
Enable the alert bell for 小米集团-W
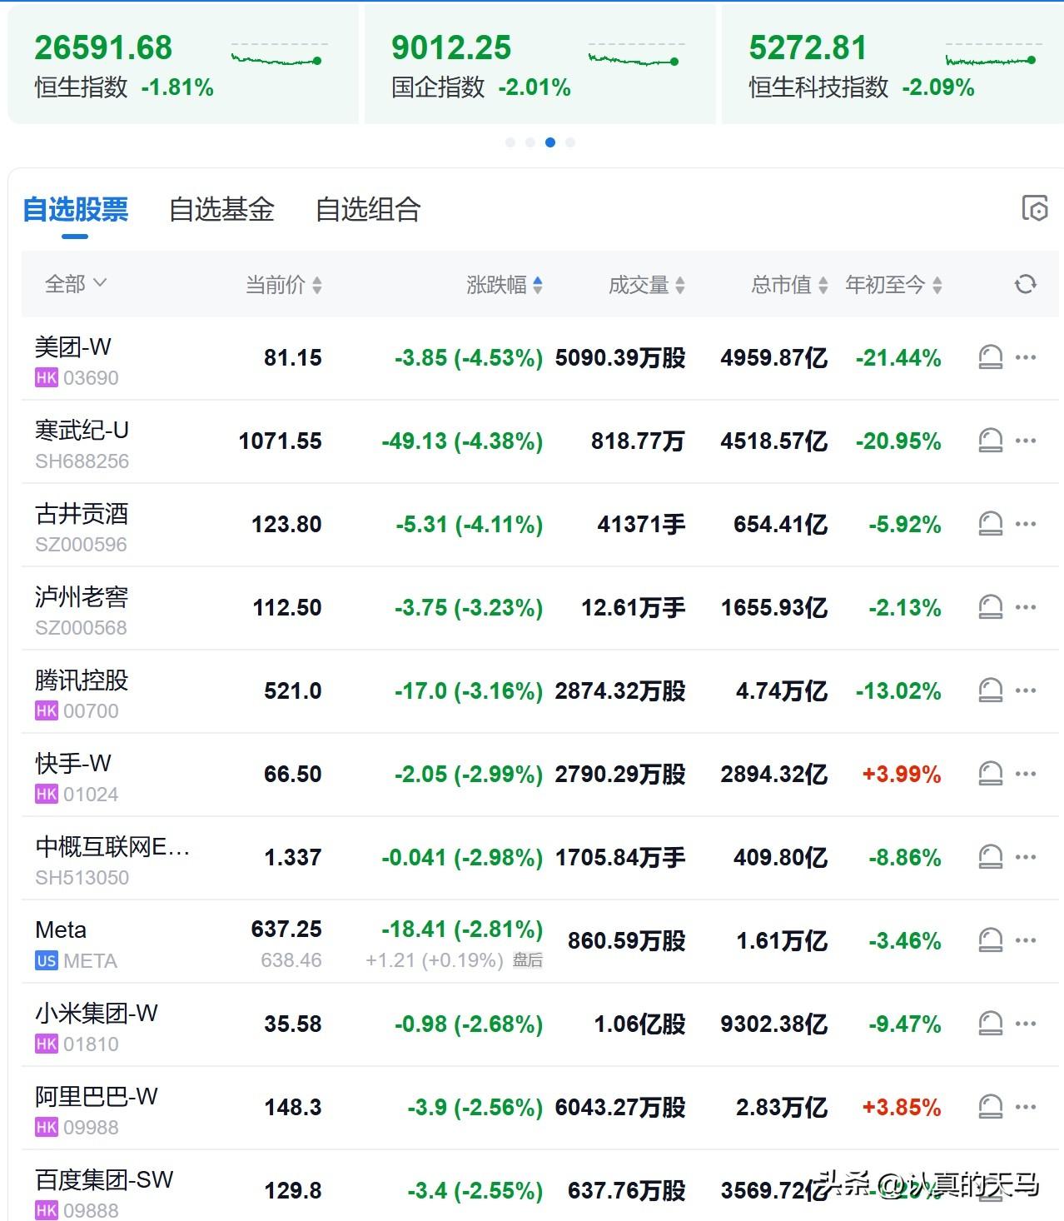tap(990, 1024)
